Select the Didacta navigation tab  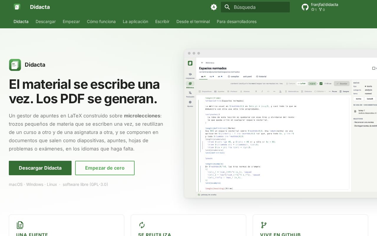click(x=21, y=22)
